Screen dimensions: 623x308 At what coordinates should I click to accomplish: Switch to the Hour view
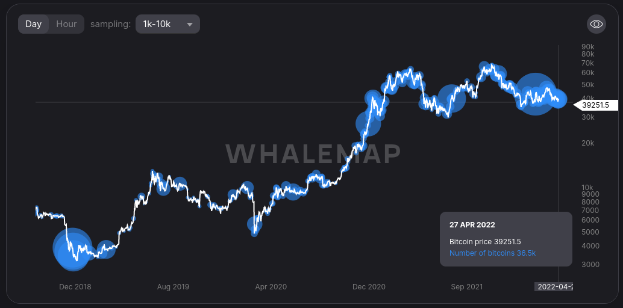66,24
